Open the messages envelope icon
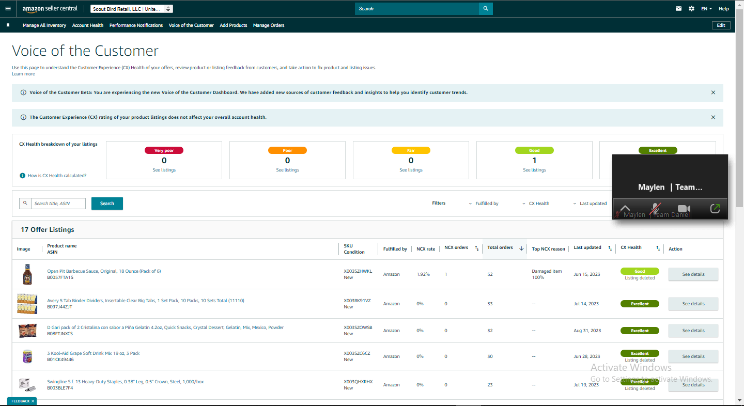 point(679,9)
